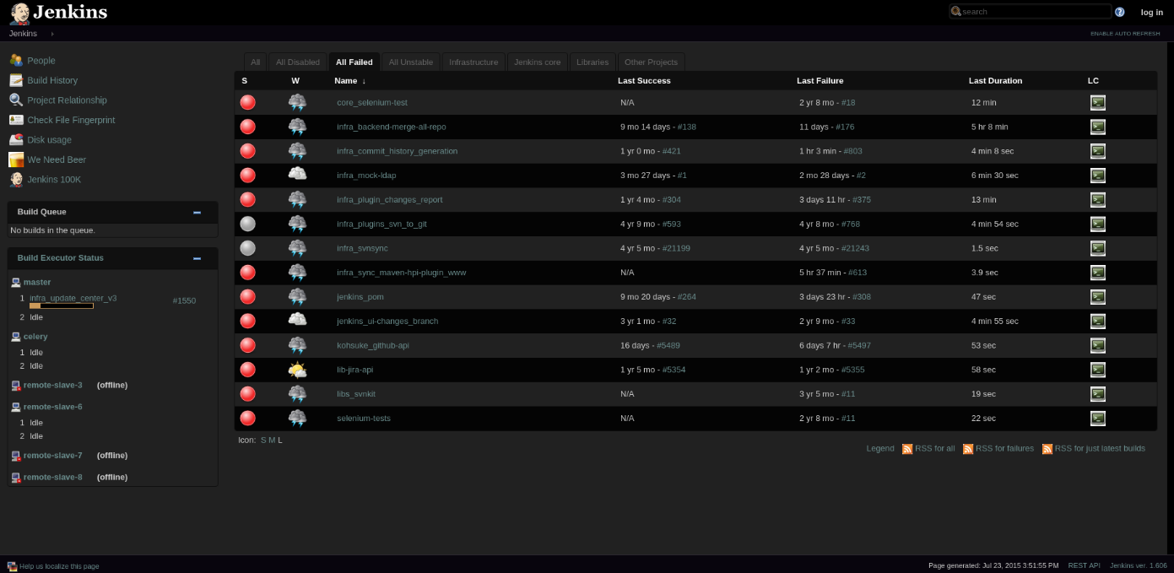Image resolution: width=1174 pixels, height=573 pixels.
Task: Expand the Jenkins breadcrumb arrow menu
Action: pyautogui.click(x=51, y=34)
